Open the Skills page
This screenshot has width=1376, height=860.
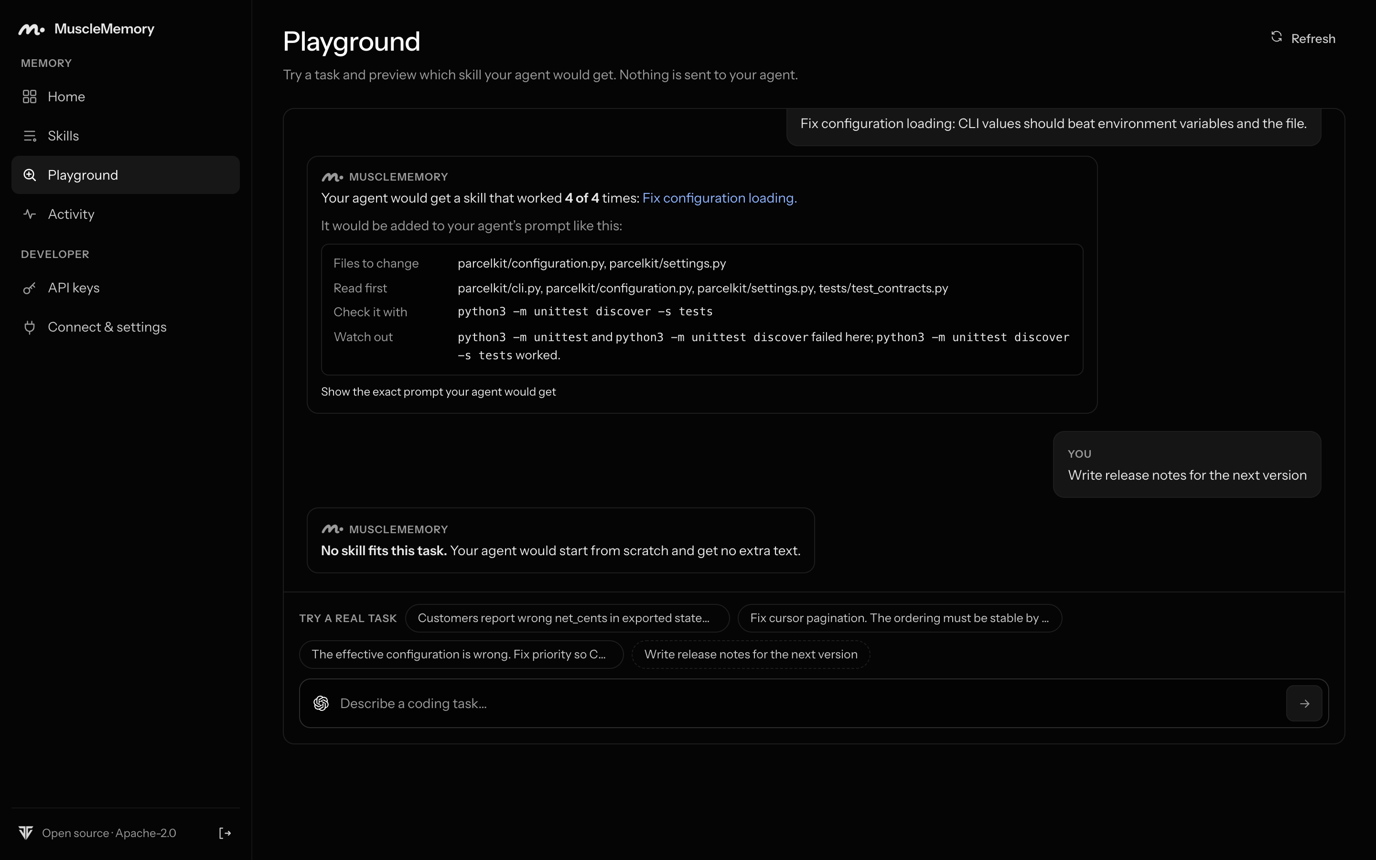click(x=126, y=136)
